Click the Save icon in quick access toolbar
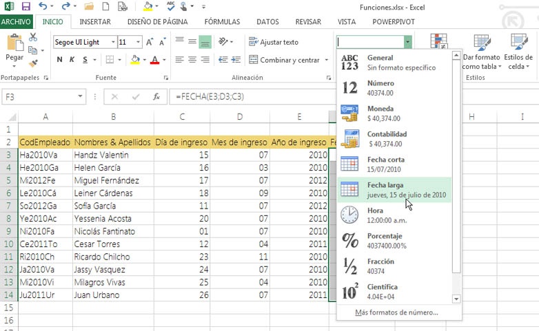The image size is (539, 331). tap(26, 7)
